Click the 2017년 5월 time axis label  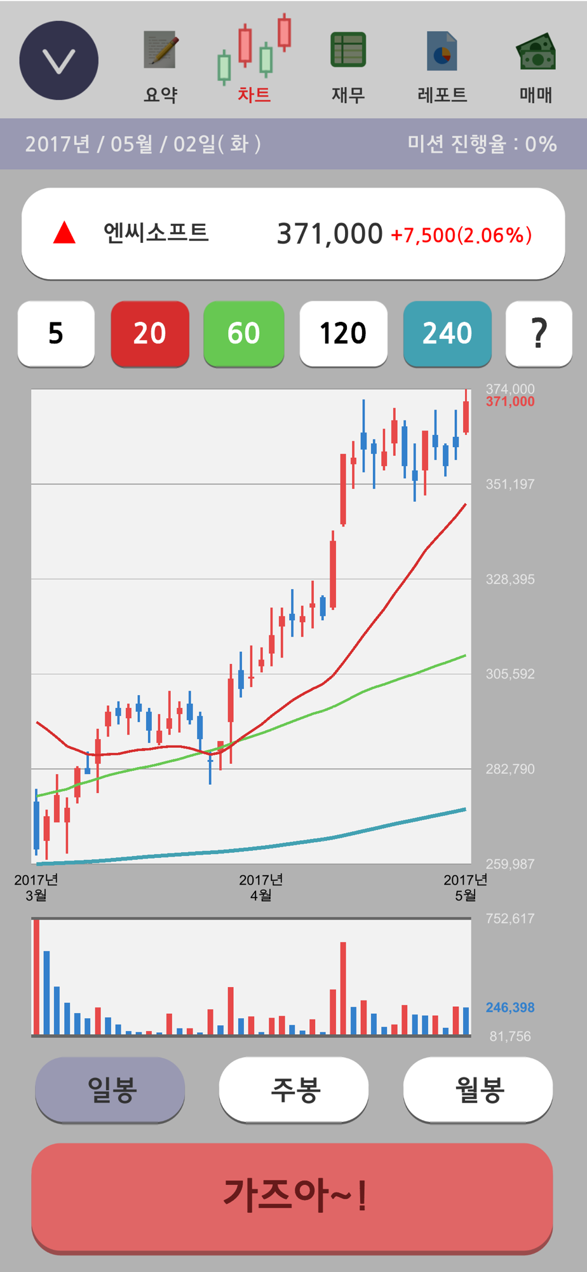tap(466, 887)
